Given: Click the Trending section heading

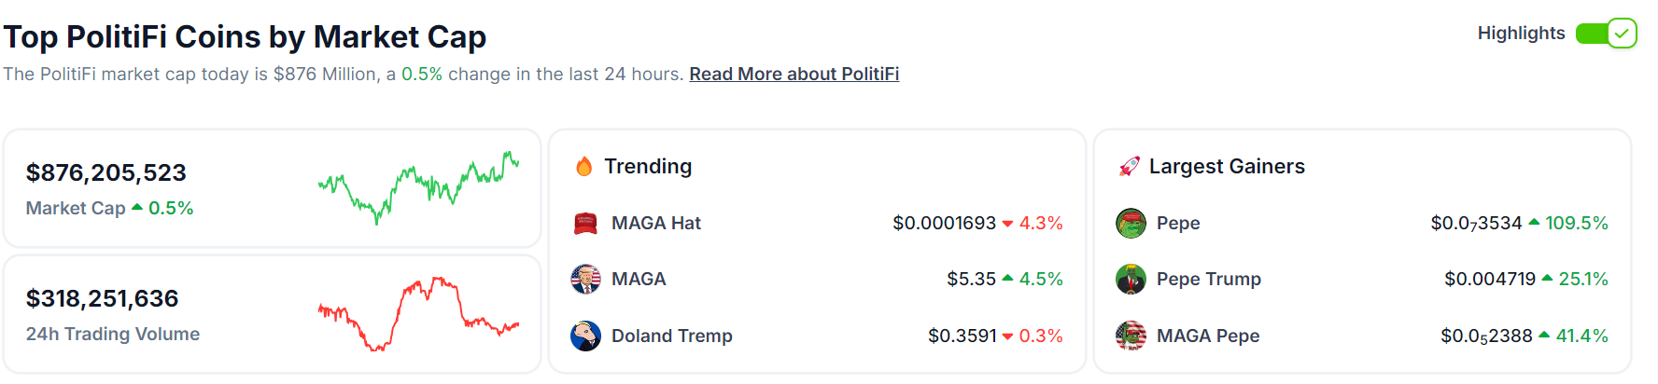Looking at the screenshot, I should (x=648, y=166).
